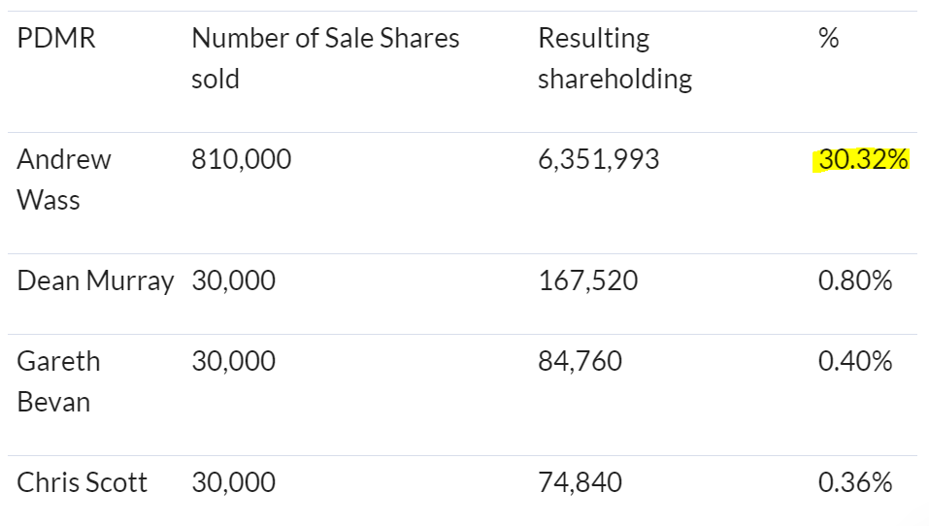Click Chris Scott's 30,000 shares sold
Viewport: 929px width, 526px height.
(x=233, y=482)
